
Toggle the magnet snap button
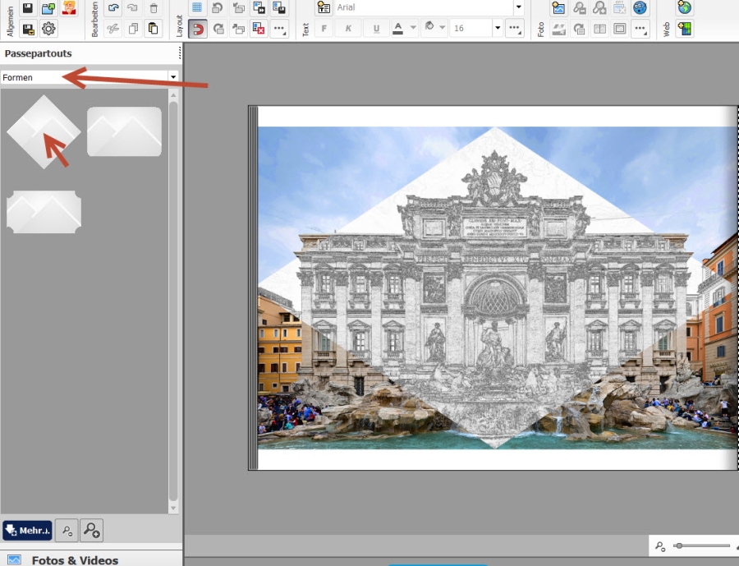click(197, 29)
